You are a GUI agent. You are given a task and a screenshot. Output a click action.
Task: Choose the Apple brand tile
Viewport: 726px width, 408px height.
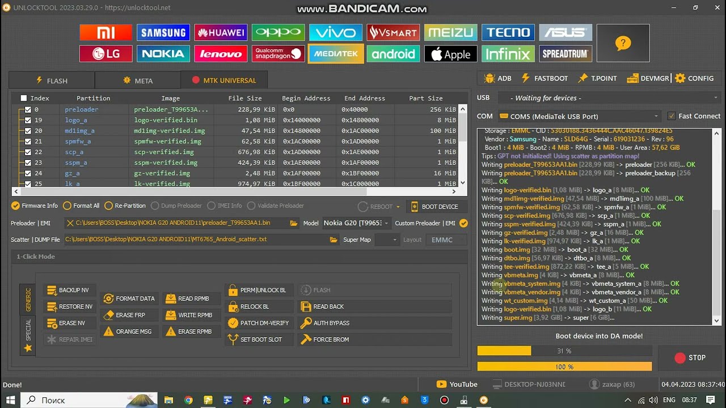pyautogui.click(x=450, y=54)
